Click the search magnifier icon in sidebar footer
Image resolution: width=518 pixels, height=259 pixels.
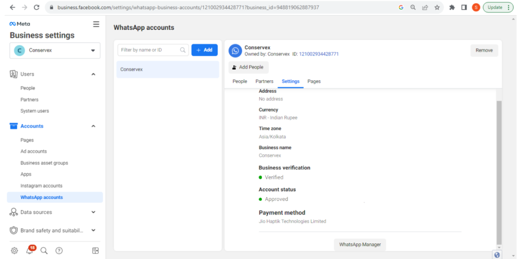pyautogui.click(x=44, y=251)
